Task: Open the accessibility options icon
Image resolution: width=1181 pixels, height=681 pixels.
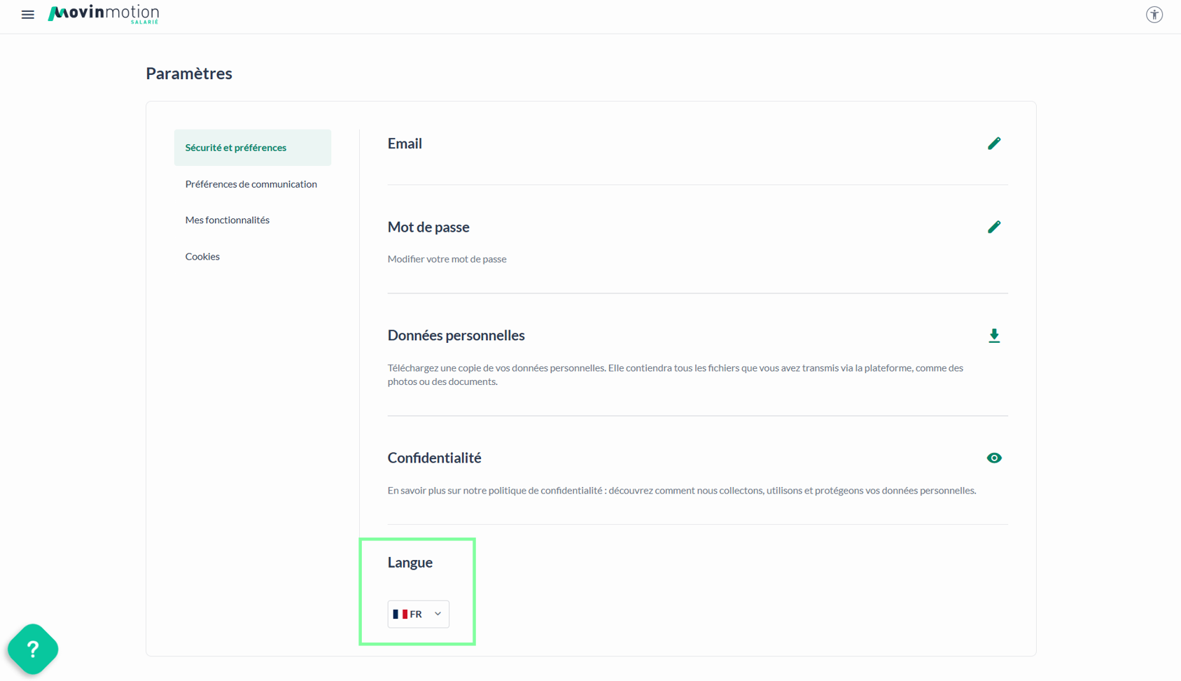Action: click(x=1154, y=15)
